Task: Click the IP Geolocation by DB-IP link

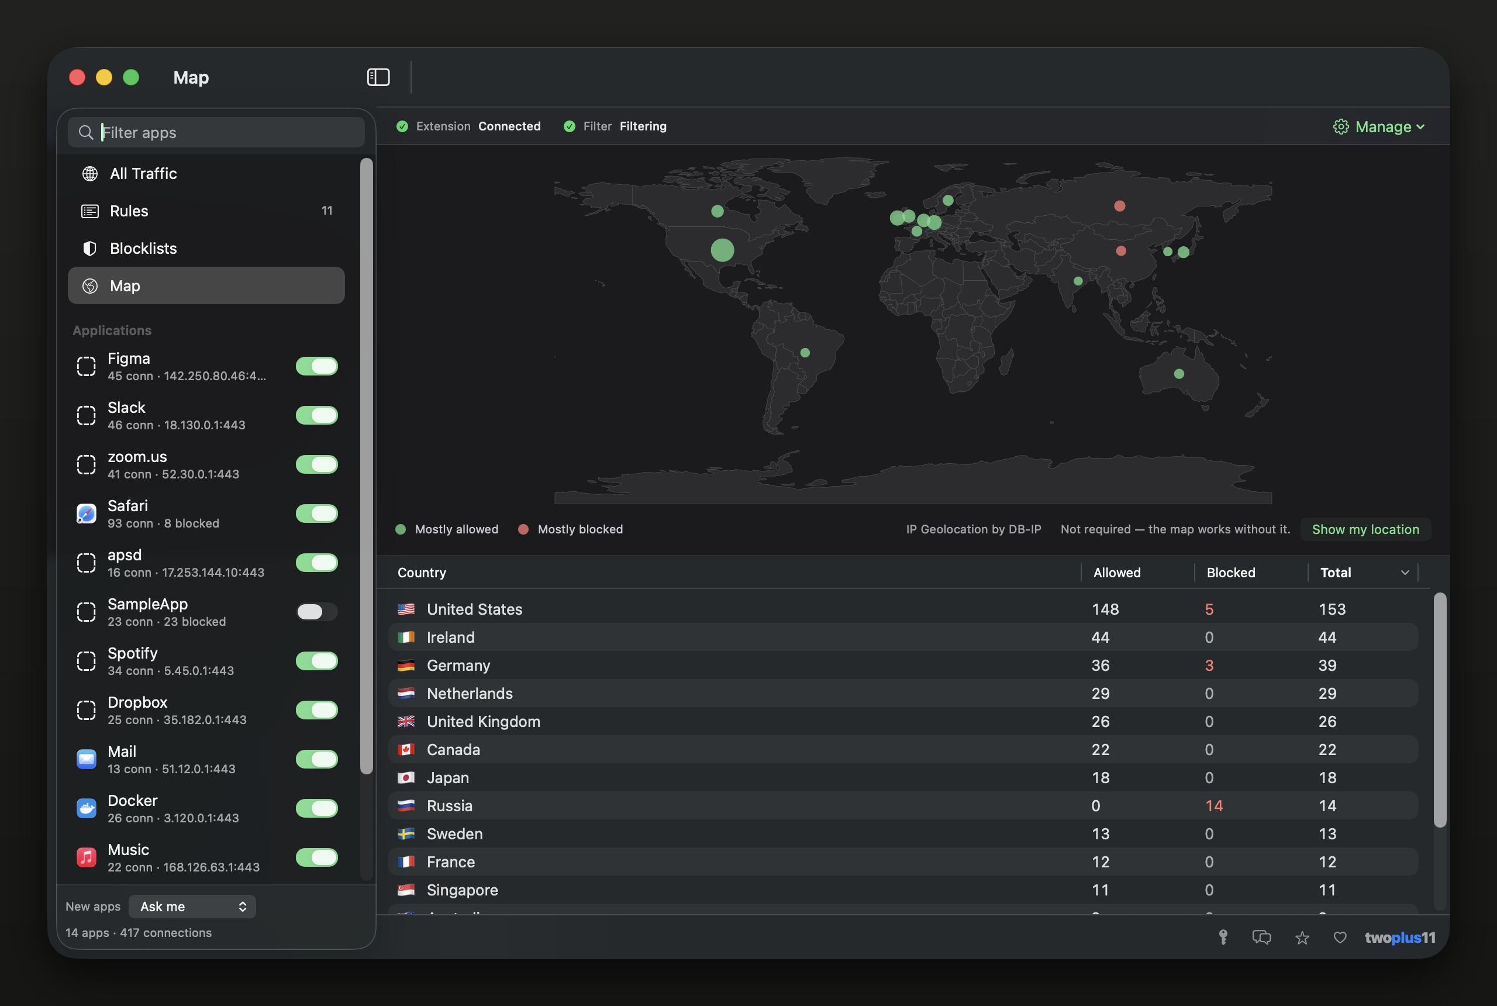Action: click(974, 529)
